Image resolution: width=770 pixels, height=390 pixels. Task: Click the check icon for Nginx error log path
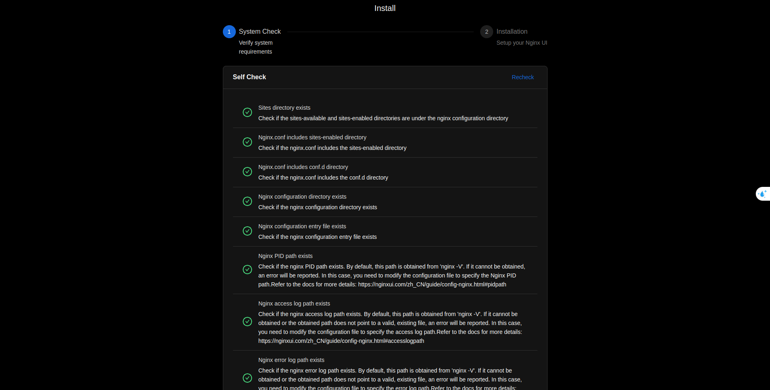(247, 378)
